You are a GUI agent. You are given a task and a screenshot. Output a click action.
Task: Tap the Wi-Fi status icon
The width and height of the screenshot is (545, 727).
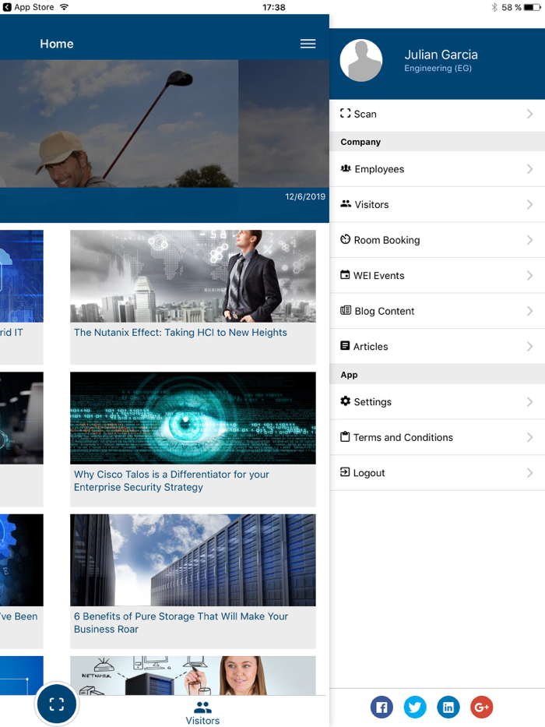[x=64, y=7]
